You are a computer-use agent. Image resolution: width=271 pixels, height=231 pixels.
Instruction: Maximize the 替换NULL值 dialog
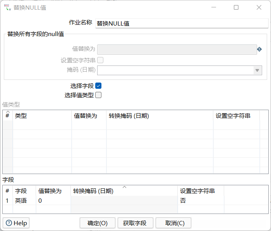click(x=236, y=7)
